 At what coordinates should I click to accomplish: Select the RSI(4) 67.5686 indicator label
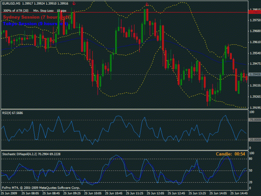point(13,113)
